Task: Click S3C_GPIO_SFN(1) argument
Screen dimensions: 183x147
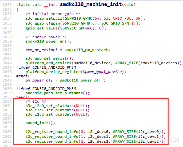Action: [120, 24]
